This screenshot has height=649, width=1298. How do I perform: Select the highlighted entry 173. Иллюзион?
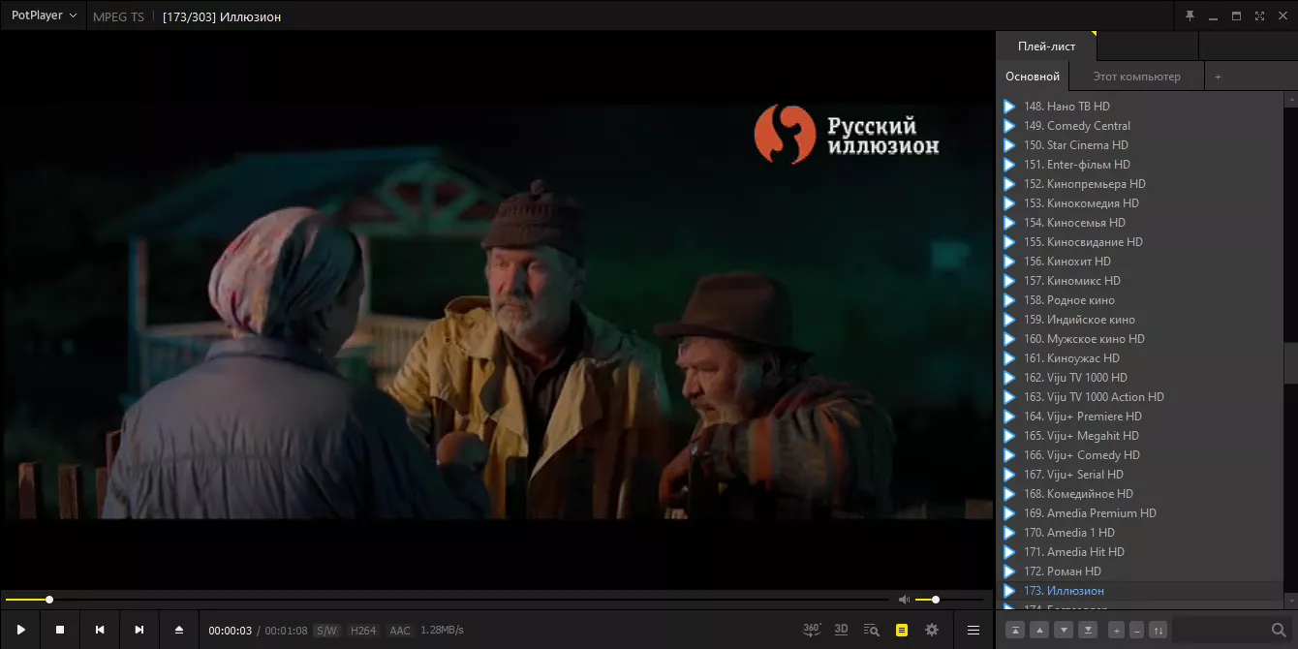pos(1140,591)
